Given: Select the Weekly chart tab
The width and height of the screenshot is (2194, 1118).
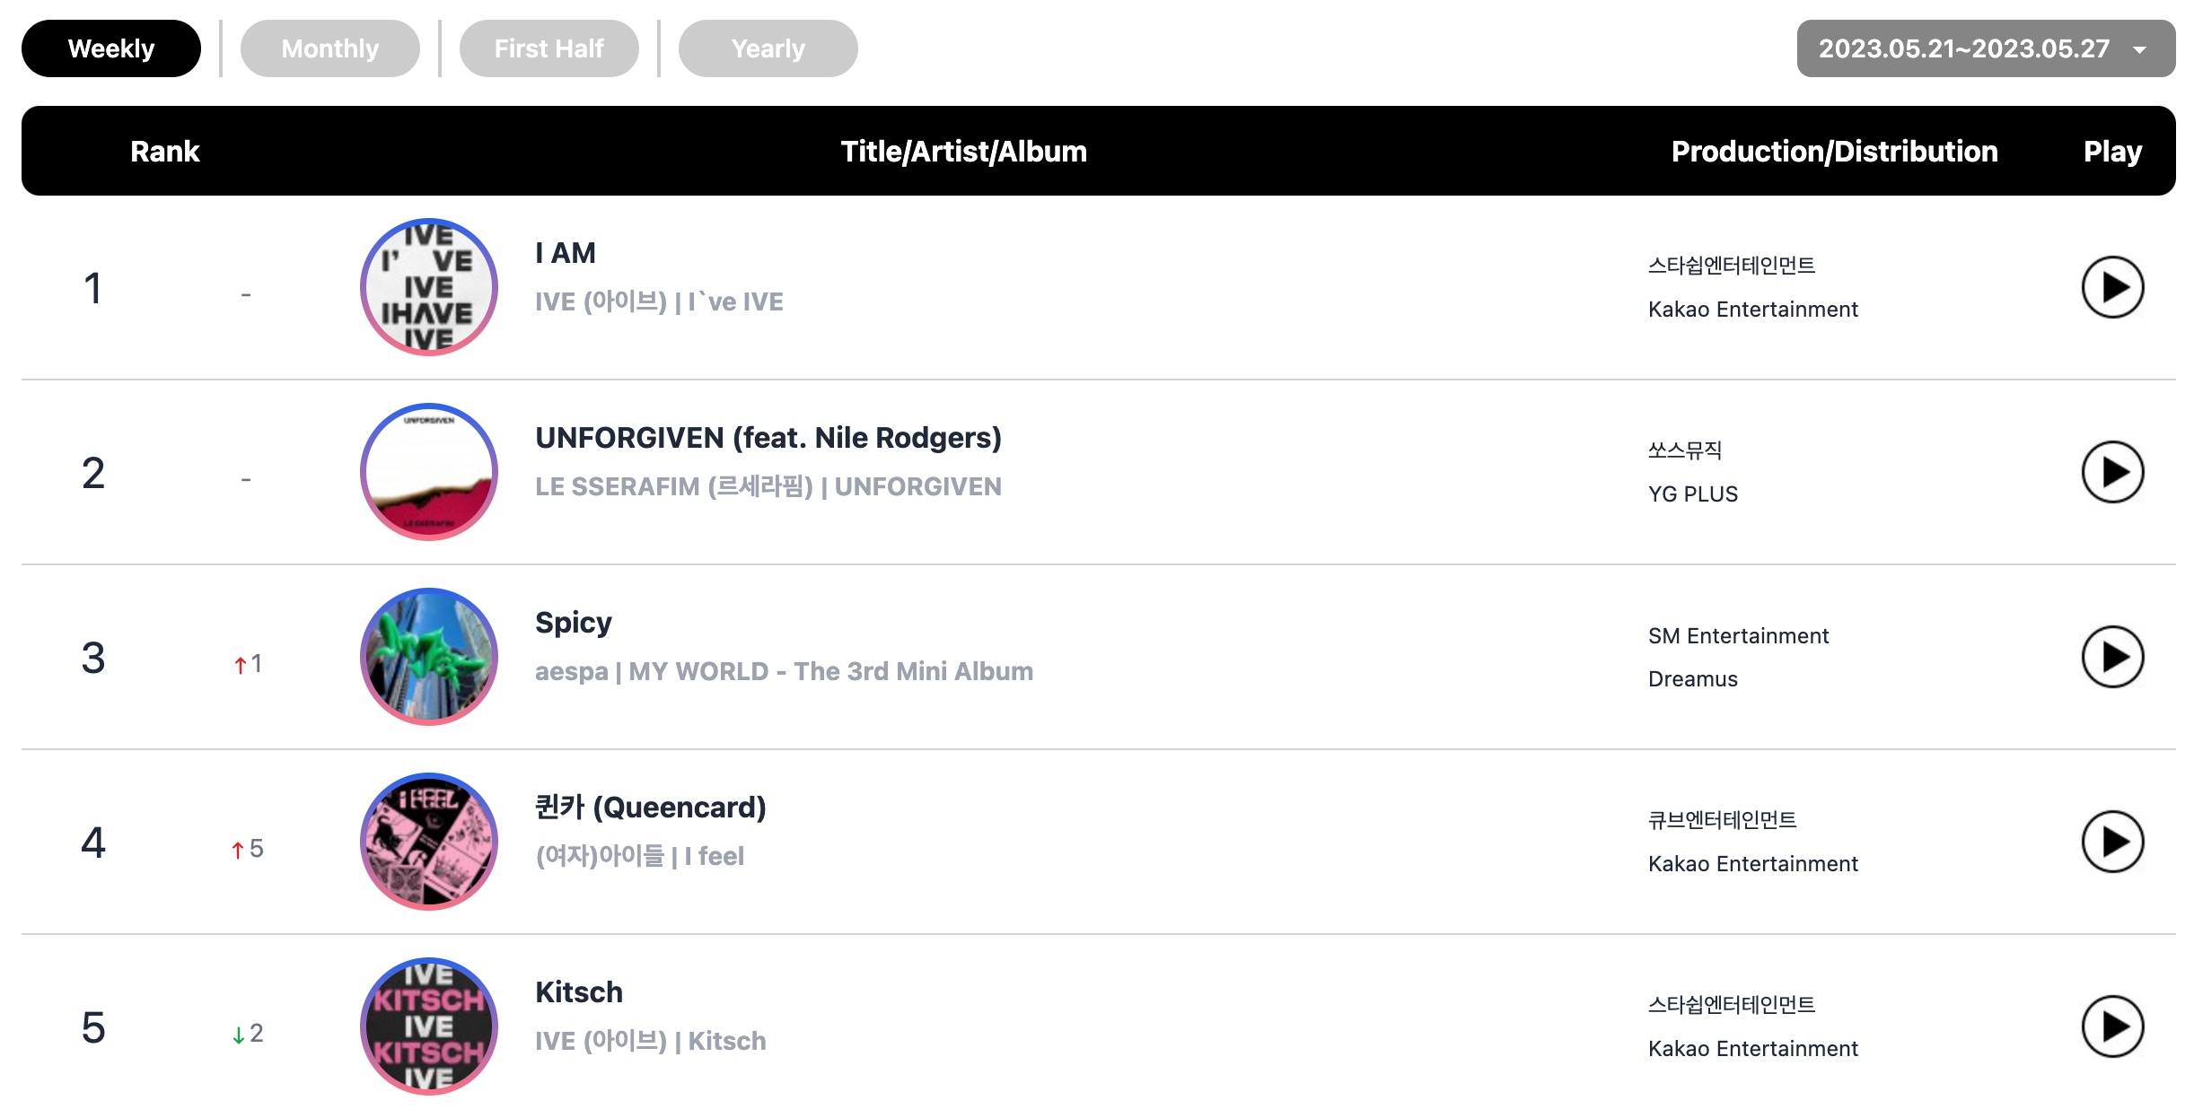Looking at the screenshot, I should point(111,48).
